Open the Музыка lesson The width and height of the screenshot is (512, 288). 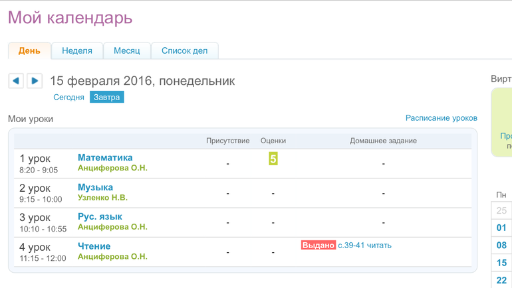click(x=95, y=187)
